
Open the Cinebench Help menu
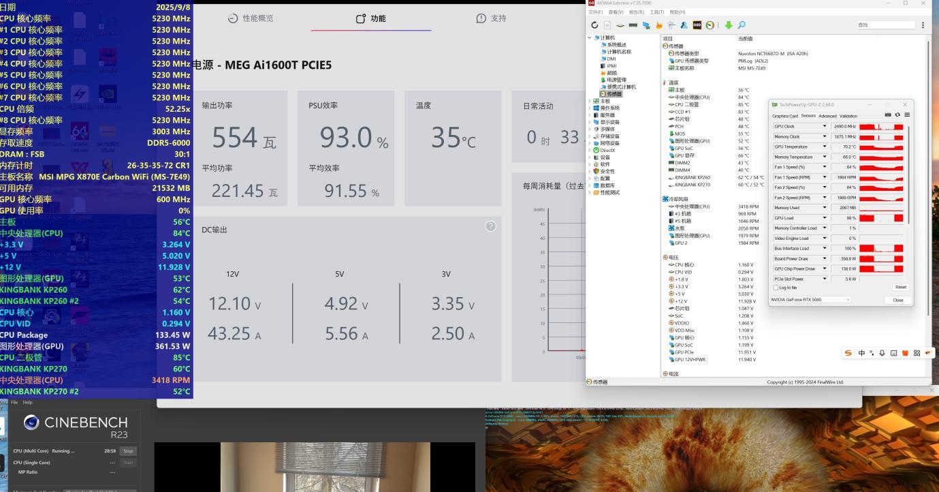click(x=28, y=403)
